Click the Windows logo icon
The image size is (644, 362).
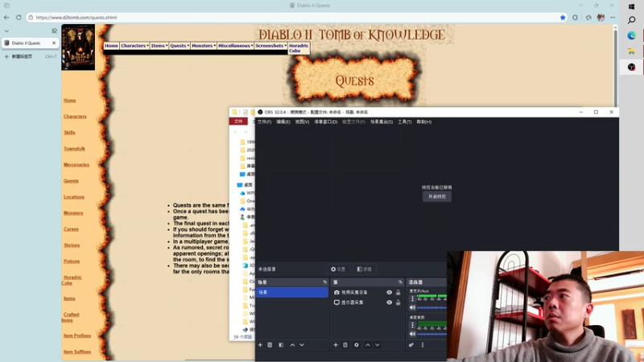click(632, 6)
